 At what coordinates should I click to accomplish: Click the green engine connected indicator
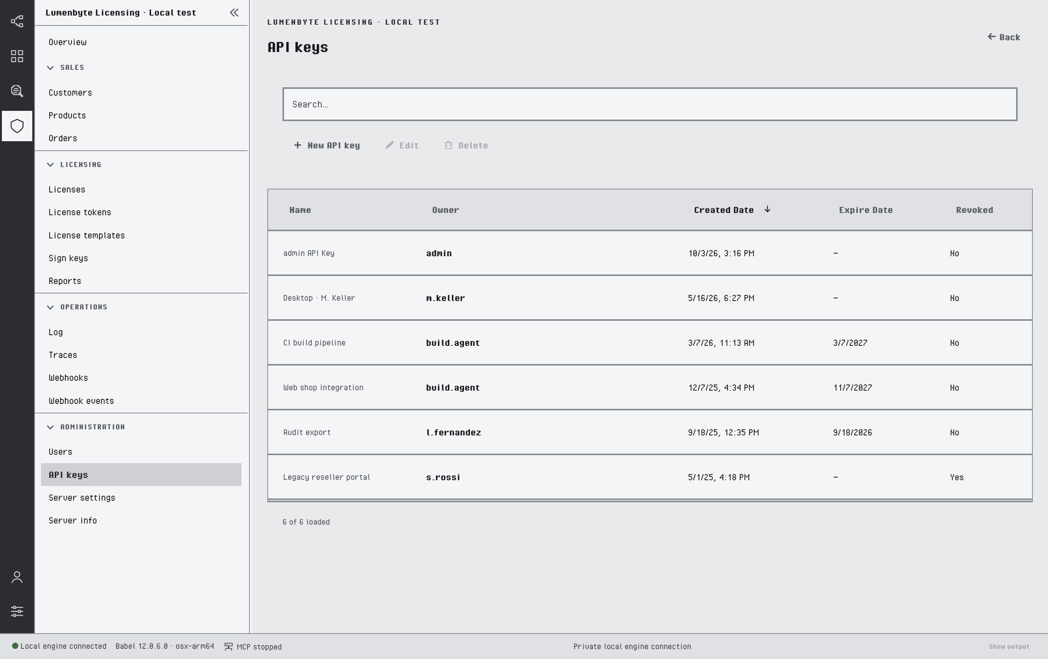(x=15, y=646)
